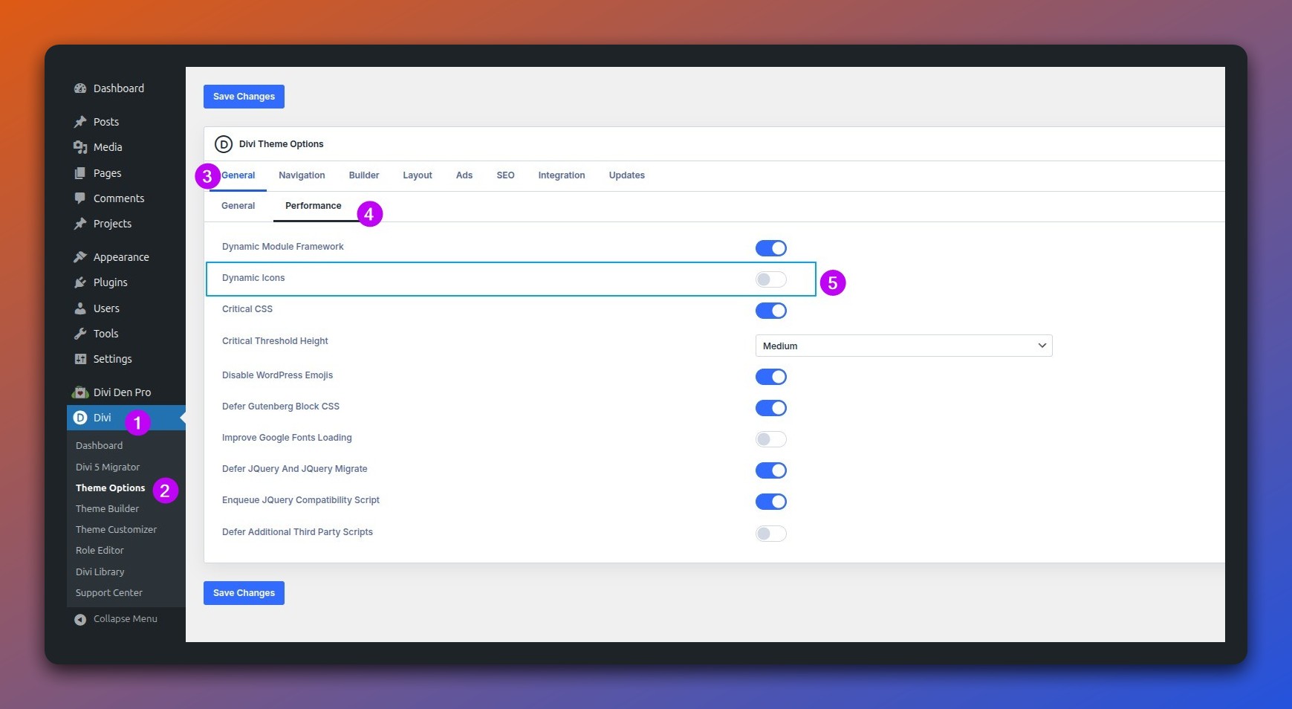Select the General sub-tab under Performance row

238,206
